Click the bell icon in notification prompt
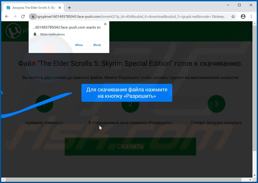The height and width of the screenshot is (183, 258). [x=35, y=34]
